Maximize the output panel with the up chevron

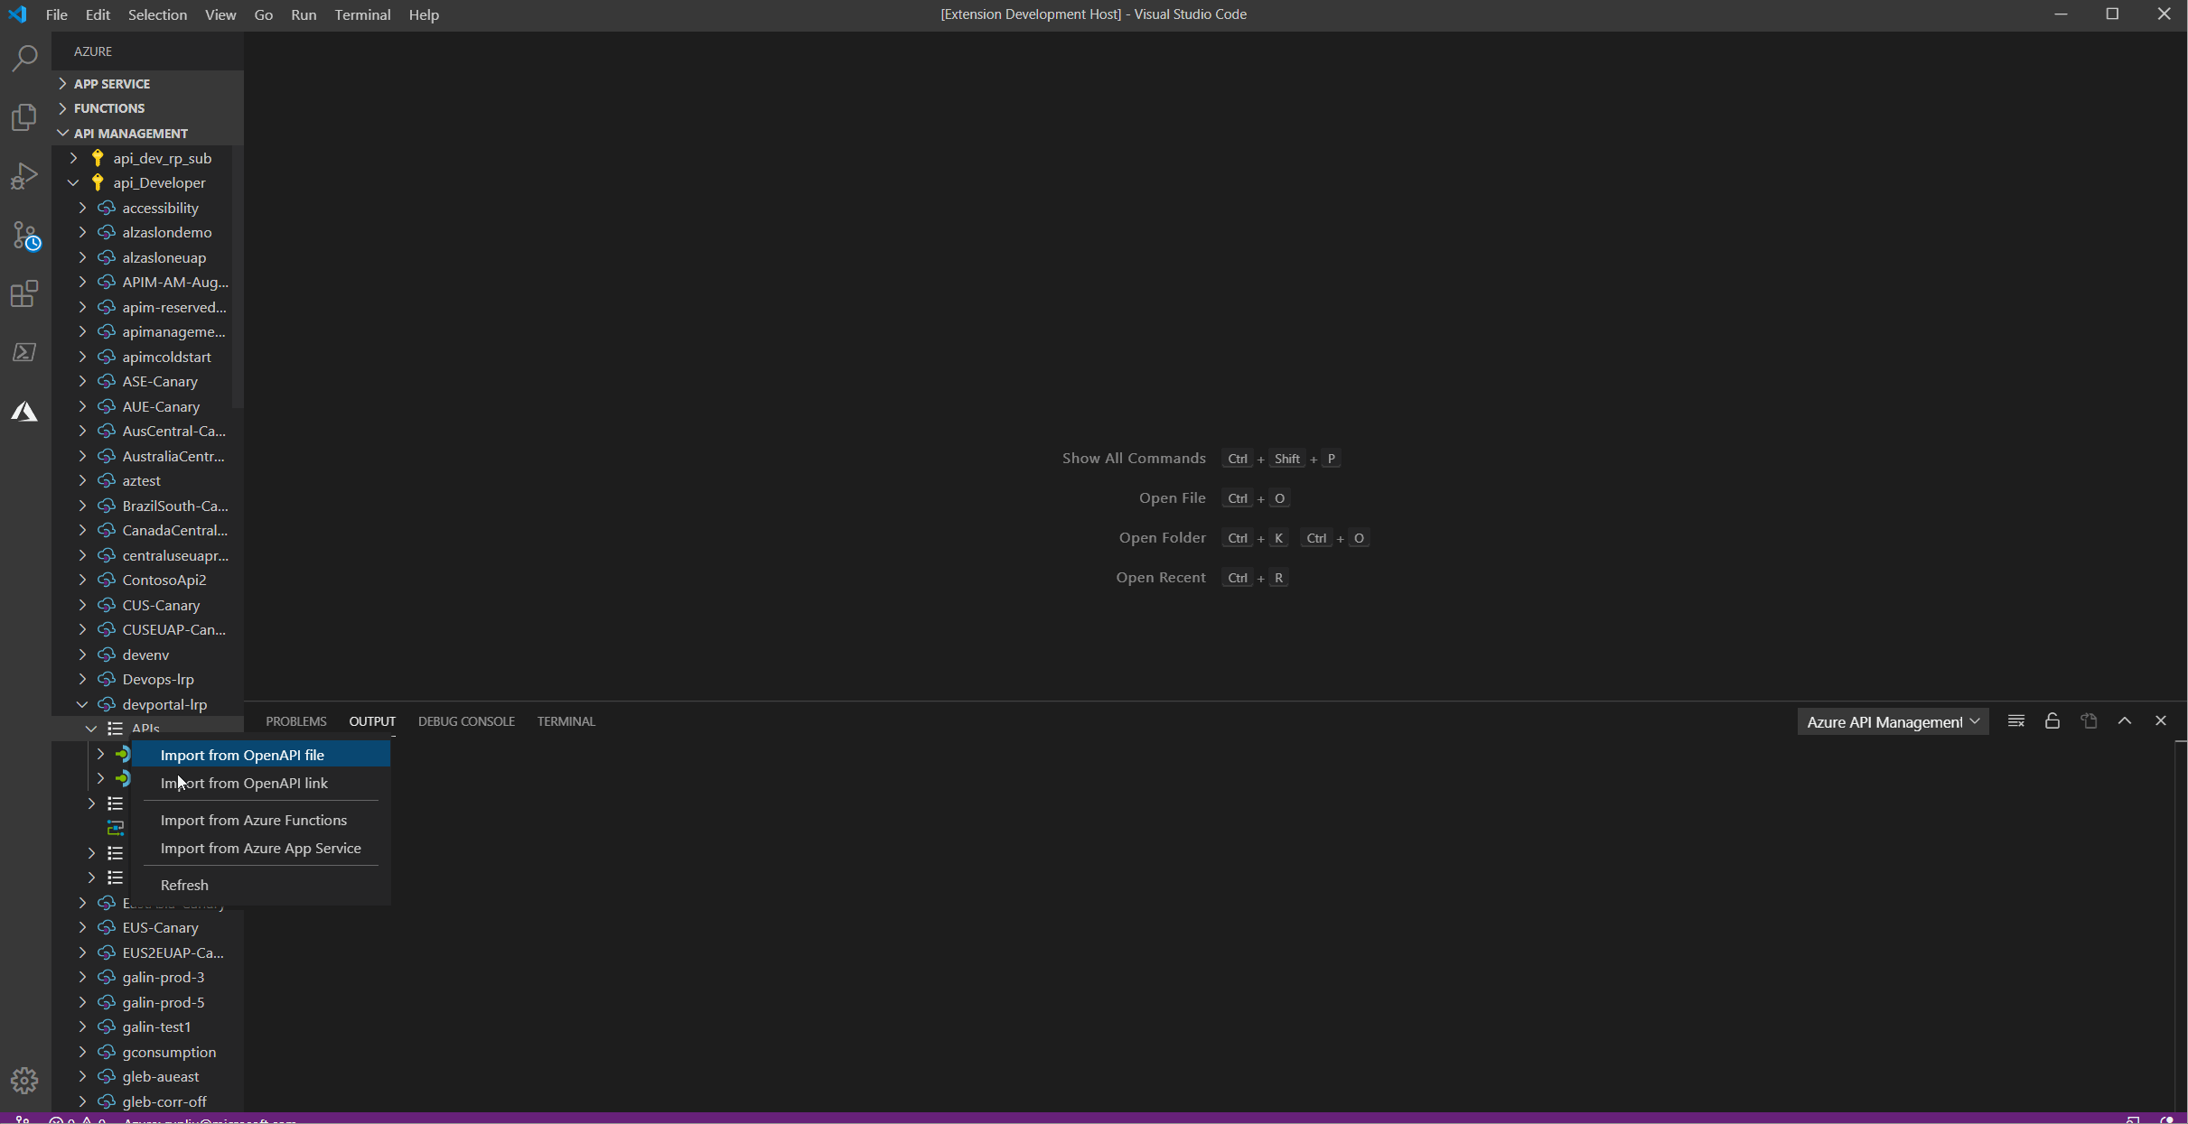pos(2124,720)
